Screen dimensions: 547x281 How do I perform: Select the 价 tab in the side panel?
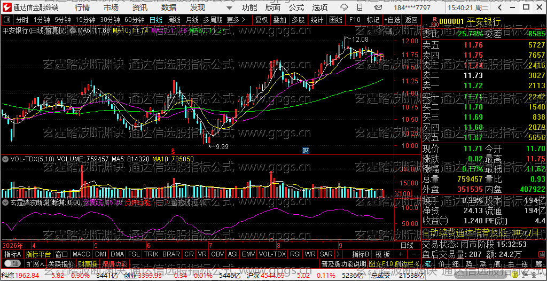click(x=442, y=263)
